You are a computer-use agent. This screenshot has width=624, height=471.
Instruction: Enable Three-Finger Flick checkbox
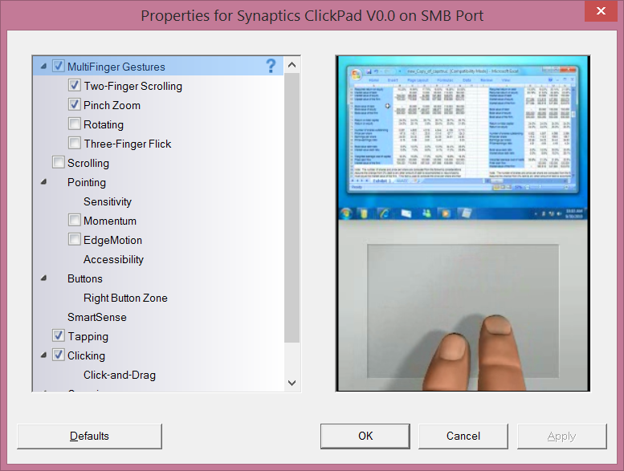pyautogui.click(x=75, y=144)
